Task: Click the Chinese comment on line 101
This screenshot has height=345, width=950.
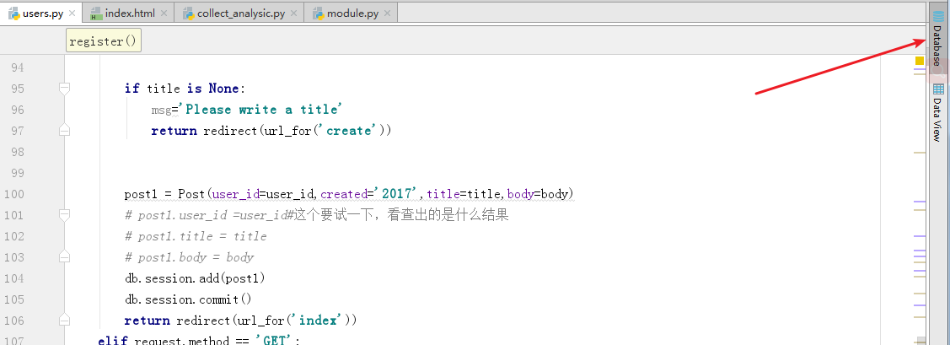Action: coord(401,214)
